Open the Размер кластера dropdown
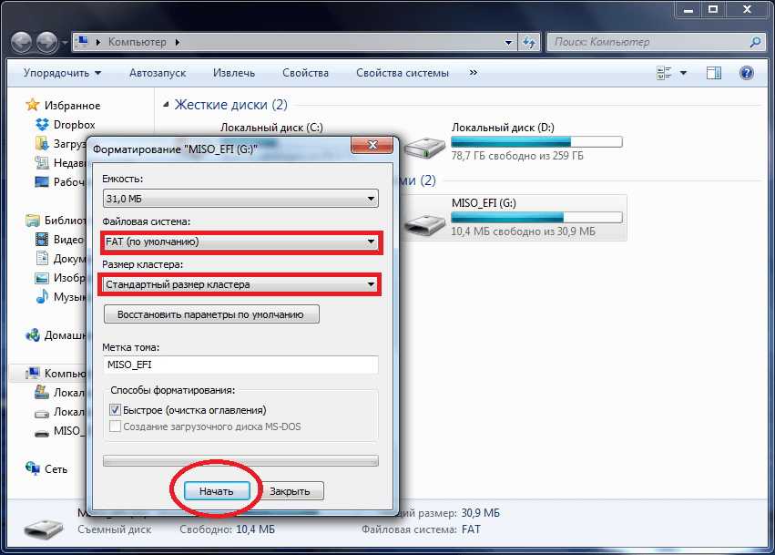Viewport: 775px width, 555px height. click(240, 284)
